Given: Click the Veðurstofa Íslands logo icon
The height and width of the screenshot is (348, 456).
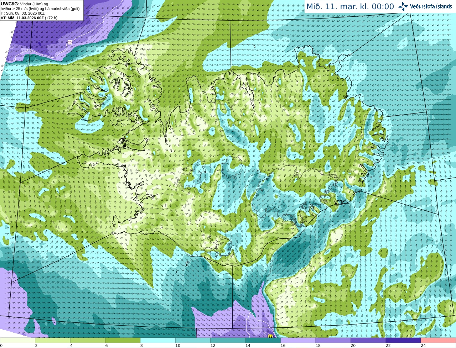Looking at the screenshot, I should [403, 6].
